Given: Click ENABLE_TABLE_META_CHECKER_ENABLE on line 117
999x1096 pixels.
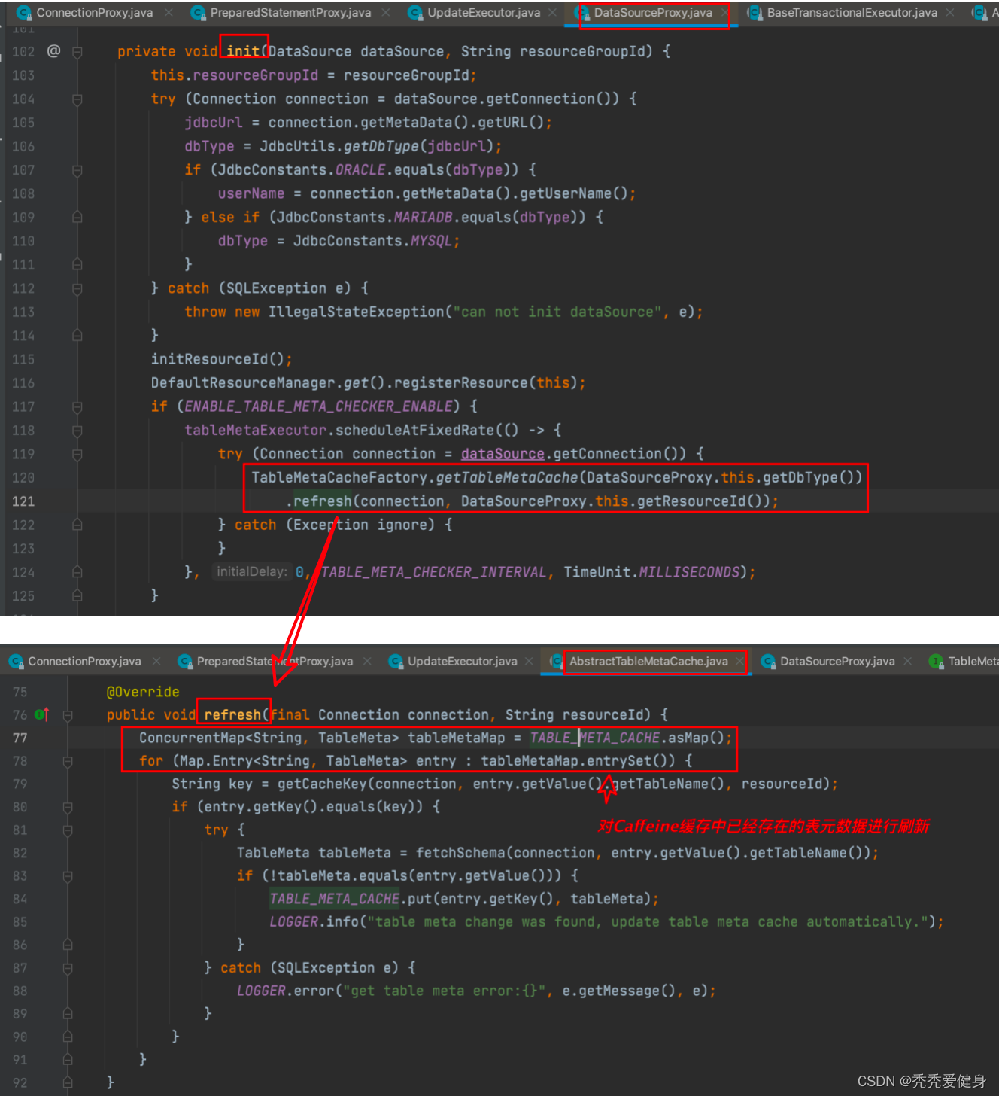Looking at the screenshot, I should coord(318,406).
